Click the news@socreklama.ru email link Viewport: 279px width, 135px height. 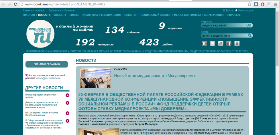tap(48, 78)
